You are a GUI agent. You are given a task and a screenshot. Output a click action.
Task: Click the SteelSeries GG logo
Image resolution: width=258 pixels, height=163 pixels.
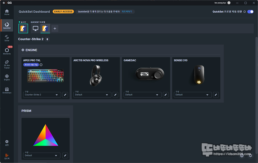(x=7, y=3)
